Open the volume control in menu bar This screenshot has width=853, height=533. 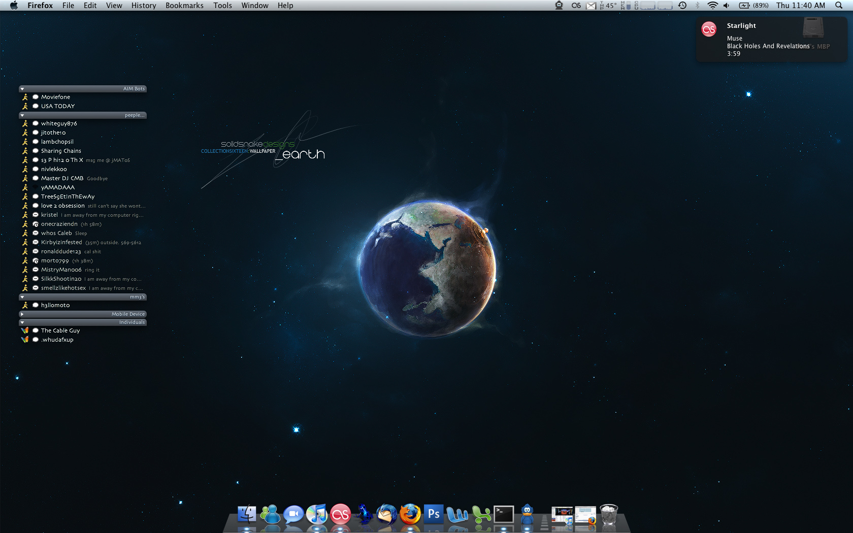point(727,5)
